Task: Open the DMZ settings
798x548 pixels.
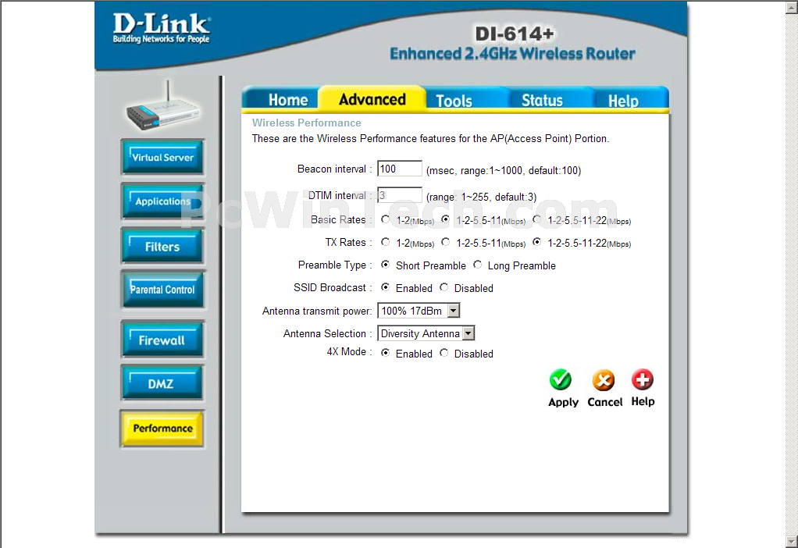Action: (x=162, y=383)
